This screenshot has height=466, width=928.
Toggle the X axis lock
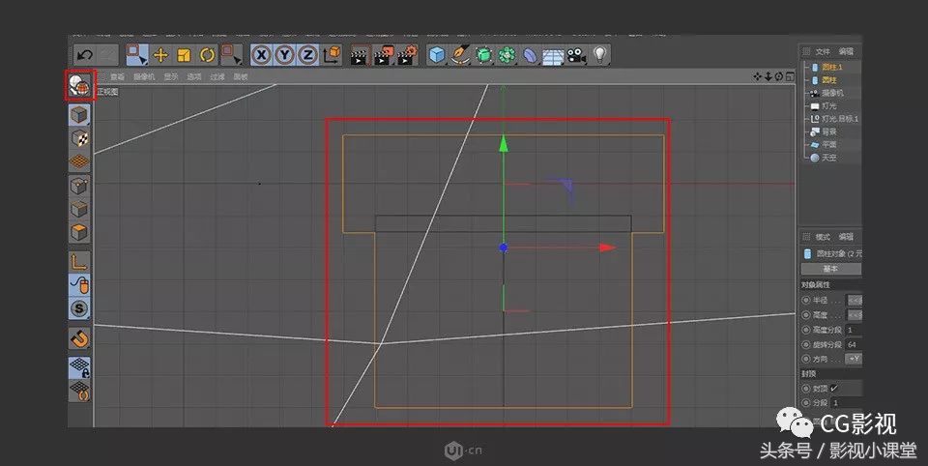(261, 55)
